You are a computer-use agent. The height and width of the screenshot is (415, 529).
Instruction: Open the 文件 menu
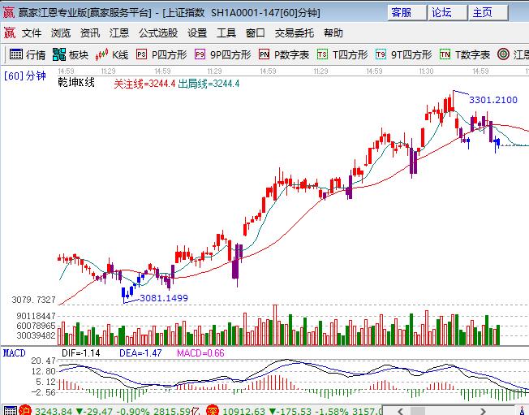coord(32,33)
